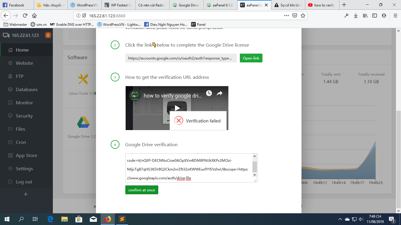The height and width of the screenshot is (225, 401).
Task: Open the Firefox hamburger menu
Action: [x=395, y=16]
